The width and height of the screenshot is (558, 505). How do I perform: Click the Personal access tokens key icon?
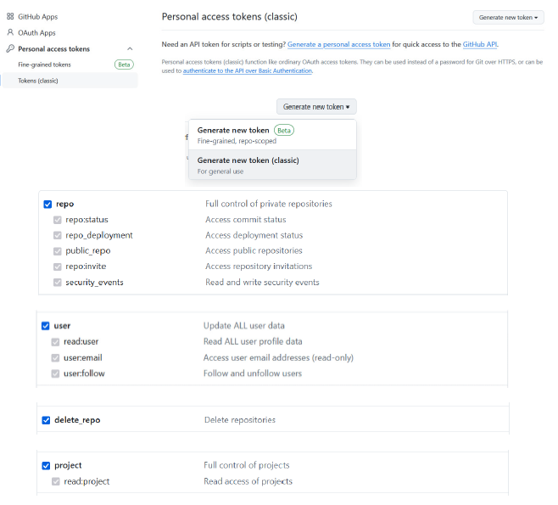click(10, 49)
